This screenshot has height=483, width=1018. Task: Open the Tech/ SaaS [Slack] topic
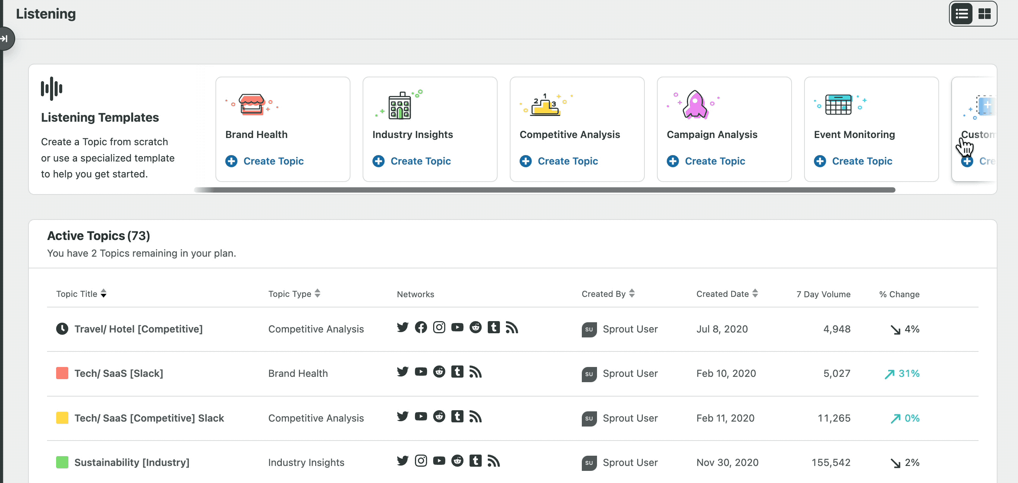tap(119, 373)
